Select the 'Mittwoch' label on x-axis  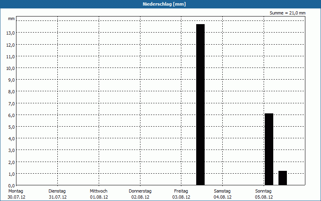pyautogui.click(x=98, y=191)
